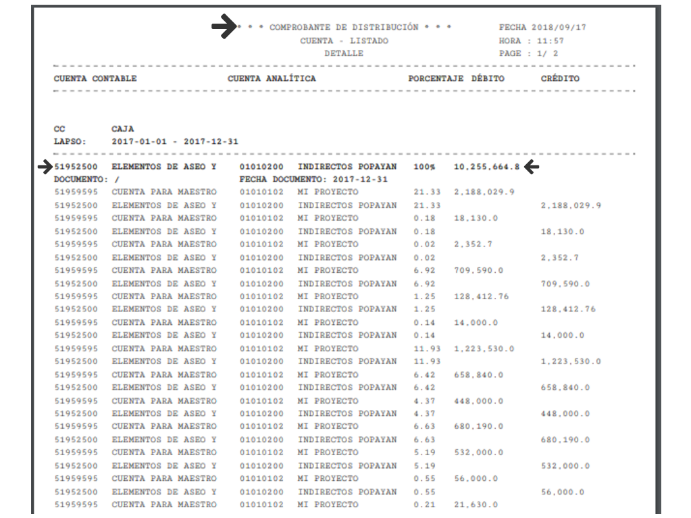
Task: Click the arrow left of bold account 51952500
Action: [45, 167]
